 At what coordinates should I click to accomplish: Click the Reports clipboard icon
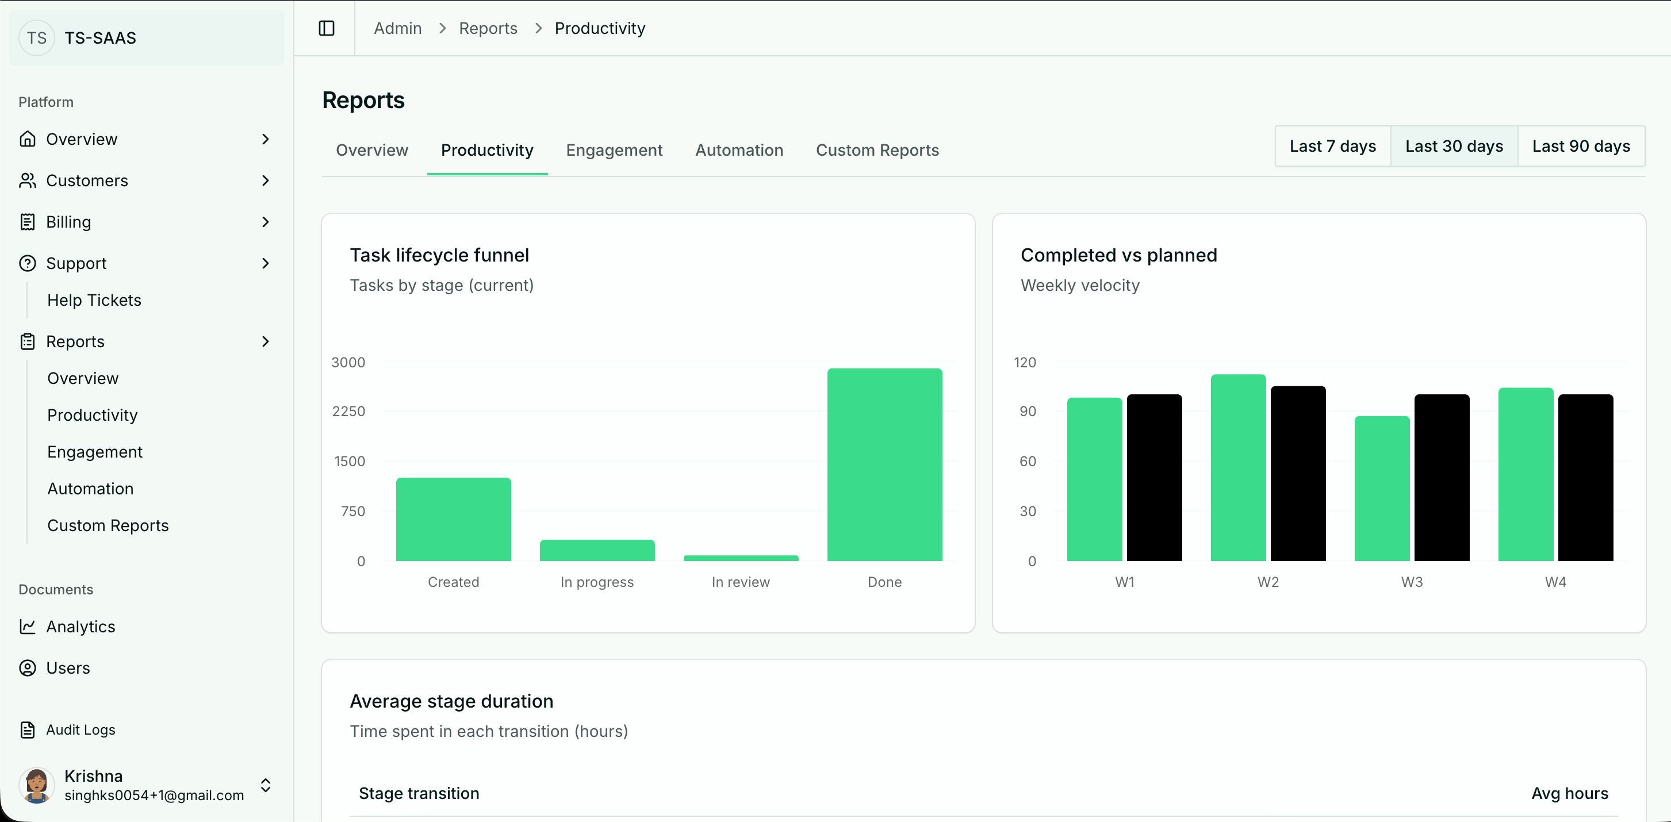pos(27,341)
